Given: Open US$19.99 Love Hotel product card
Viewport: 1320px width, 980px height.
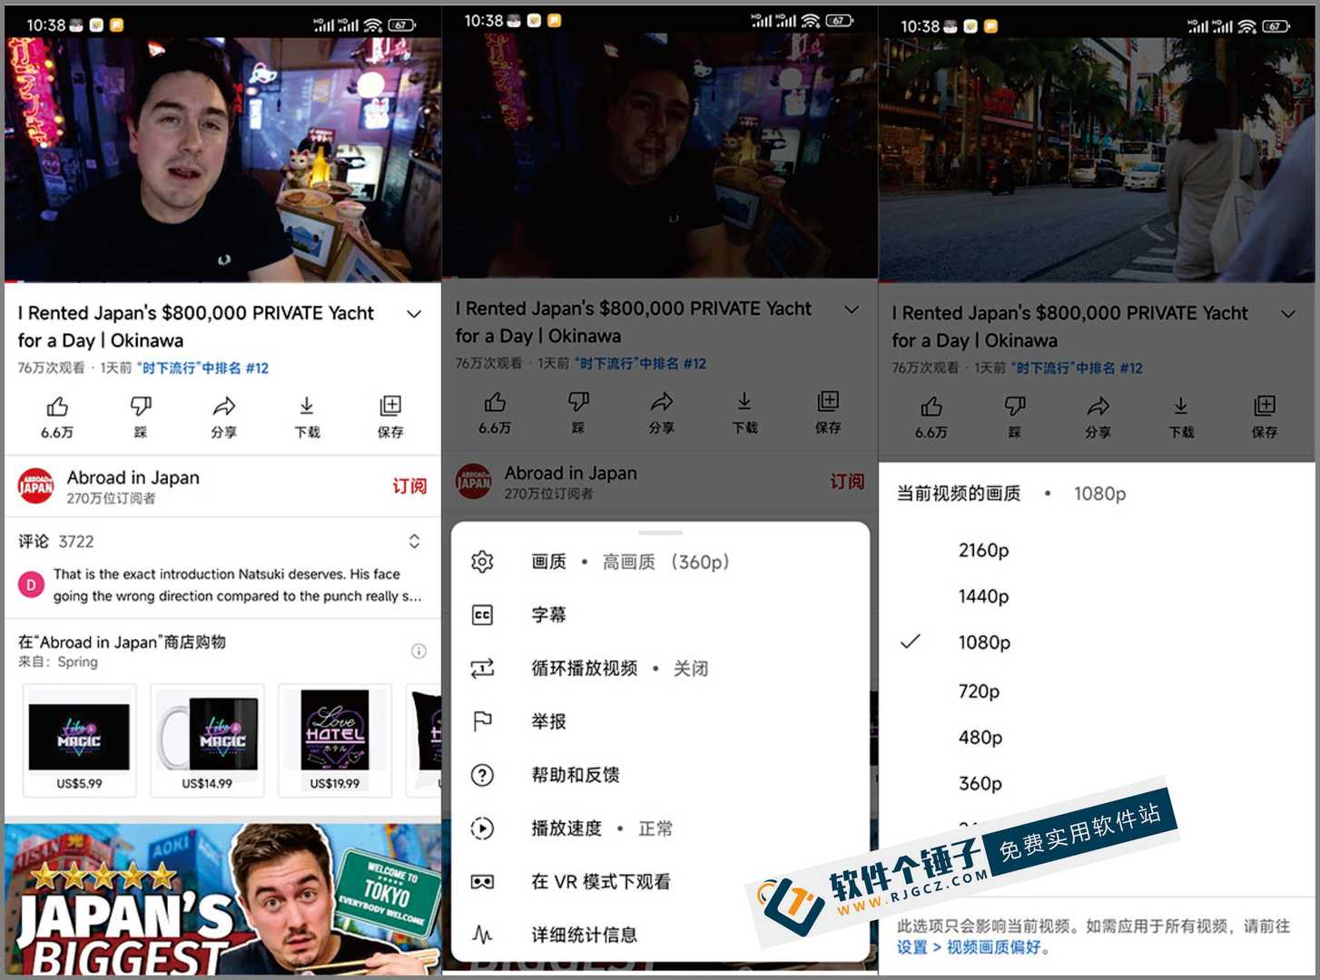Looking at the screenshot, I should click(x=335, y=740).
